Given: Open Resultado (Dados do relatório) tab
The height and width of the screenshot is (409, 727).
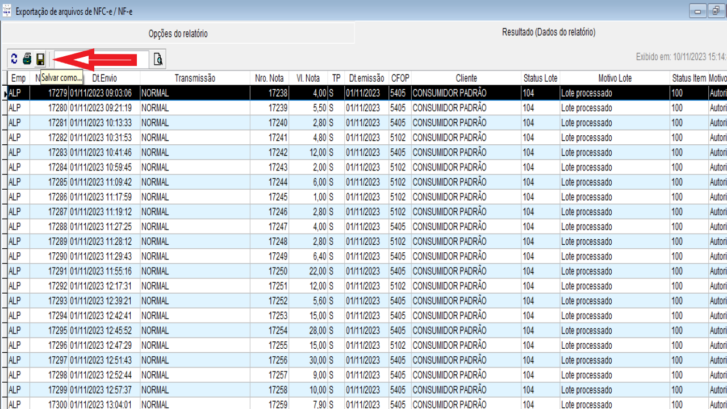Looking at the screenshot, I should coord(548,32).
